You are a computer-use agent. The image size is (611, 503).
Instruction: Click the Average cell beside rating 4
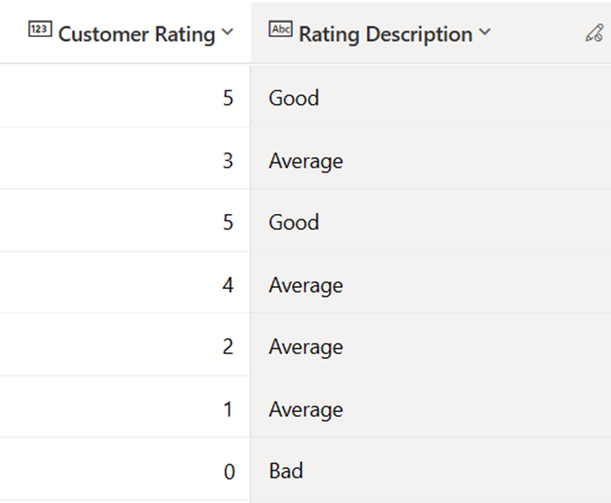(431, 283)
